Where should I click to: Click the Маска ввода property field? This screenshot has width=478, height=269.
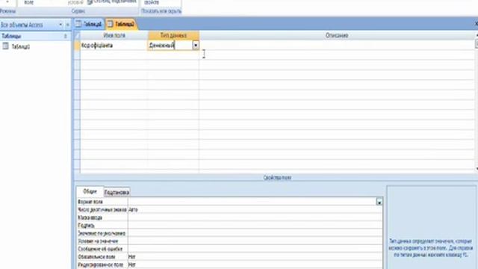(x=255, y=217)
